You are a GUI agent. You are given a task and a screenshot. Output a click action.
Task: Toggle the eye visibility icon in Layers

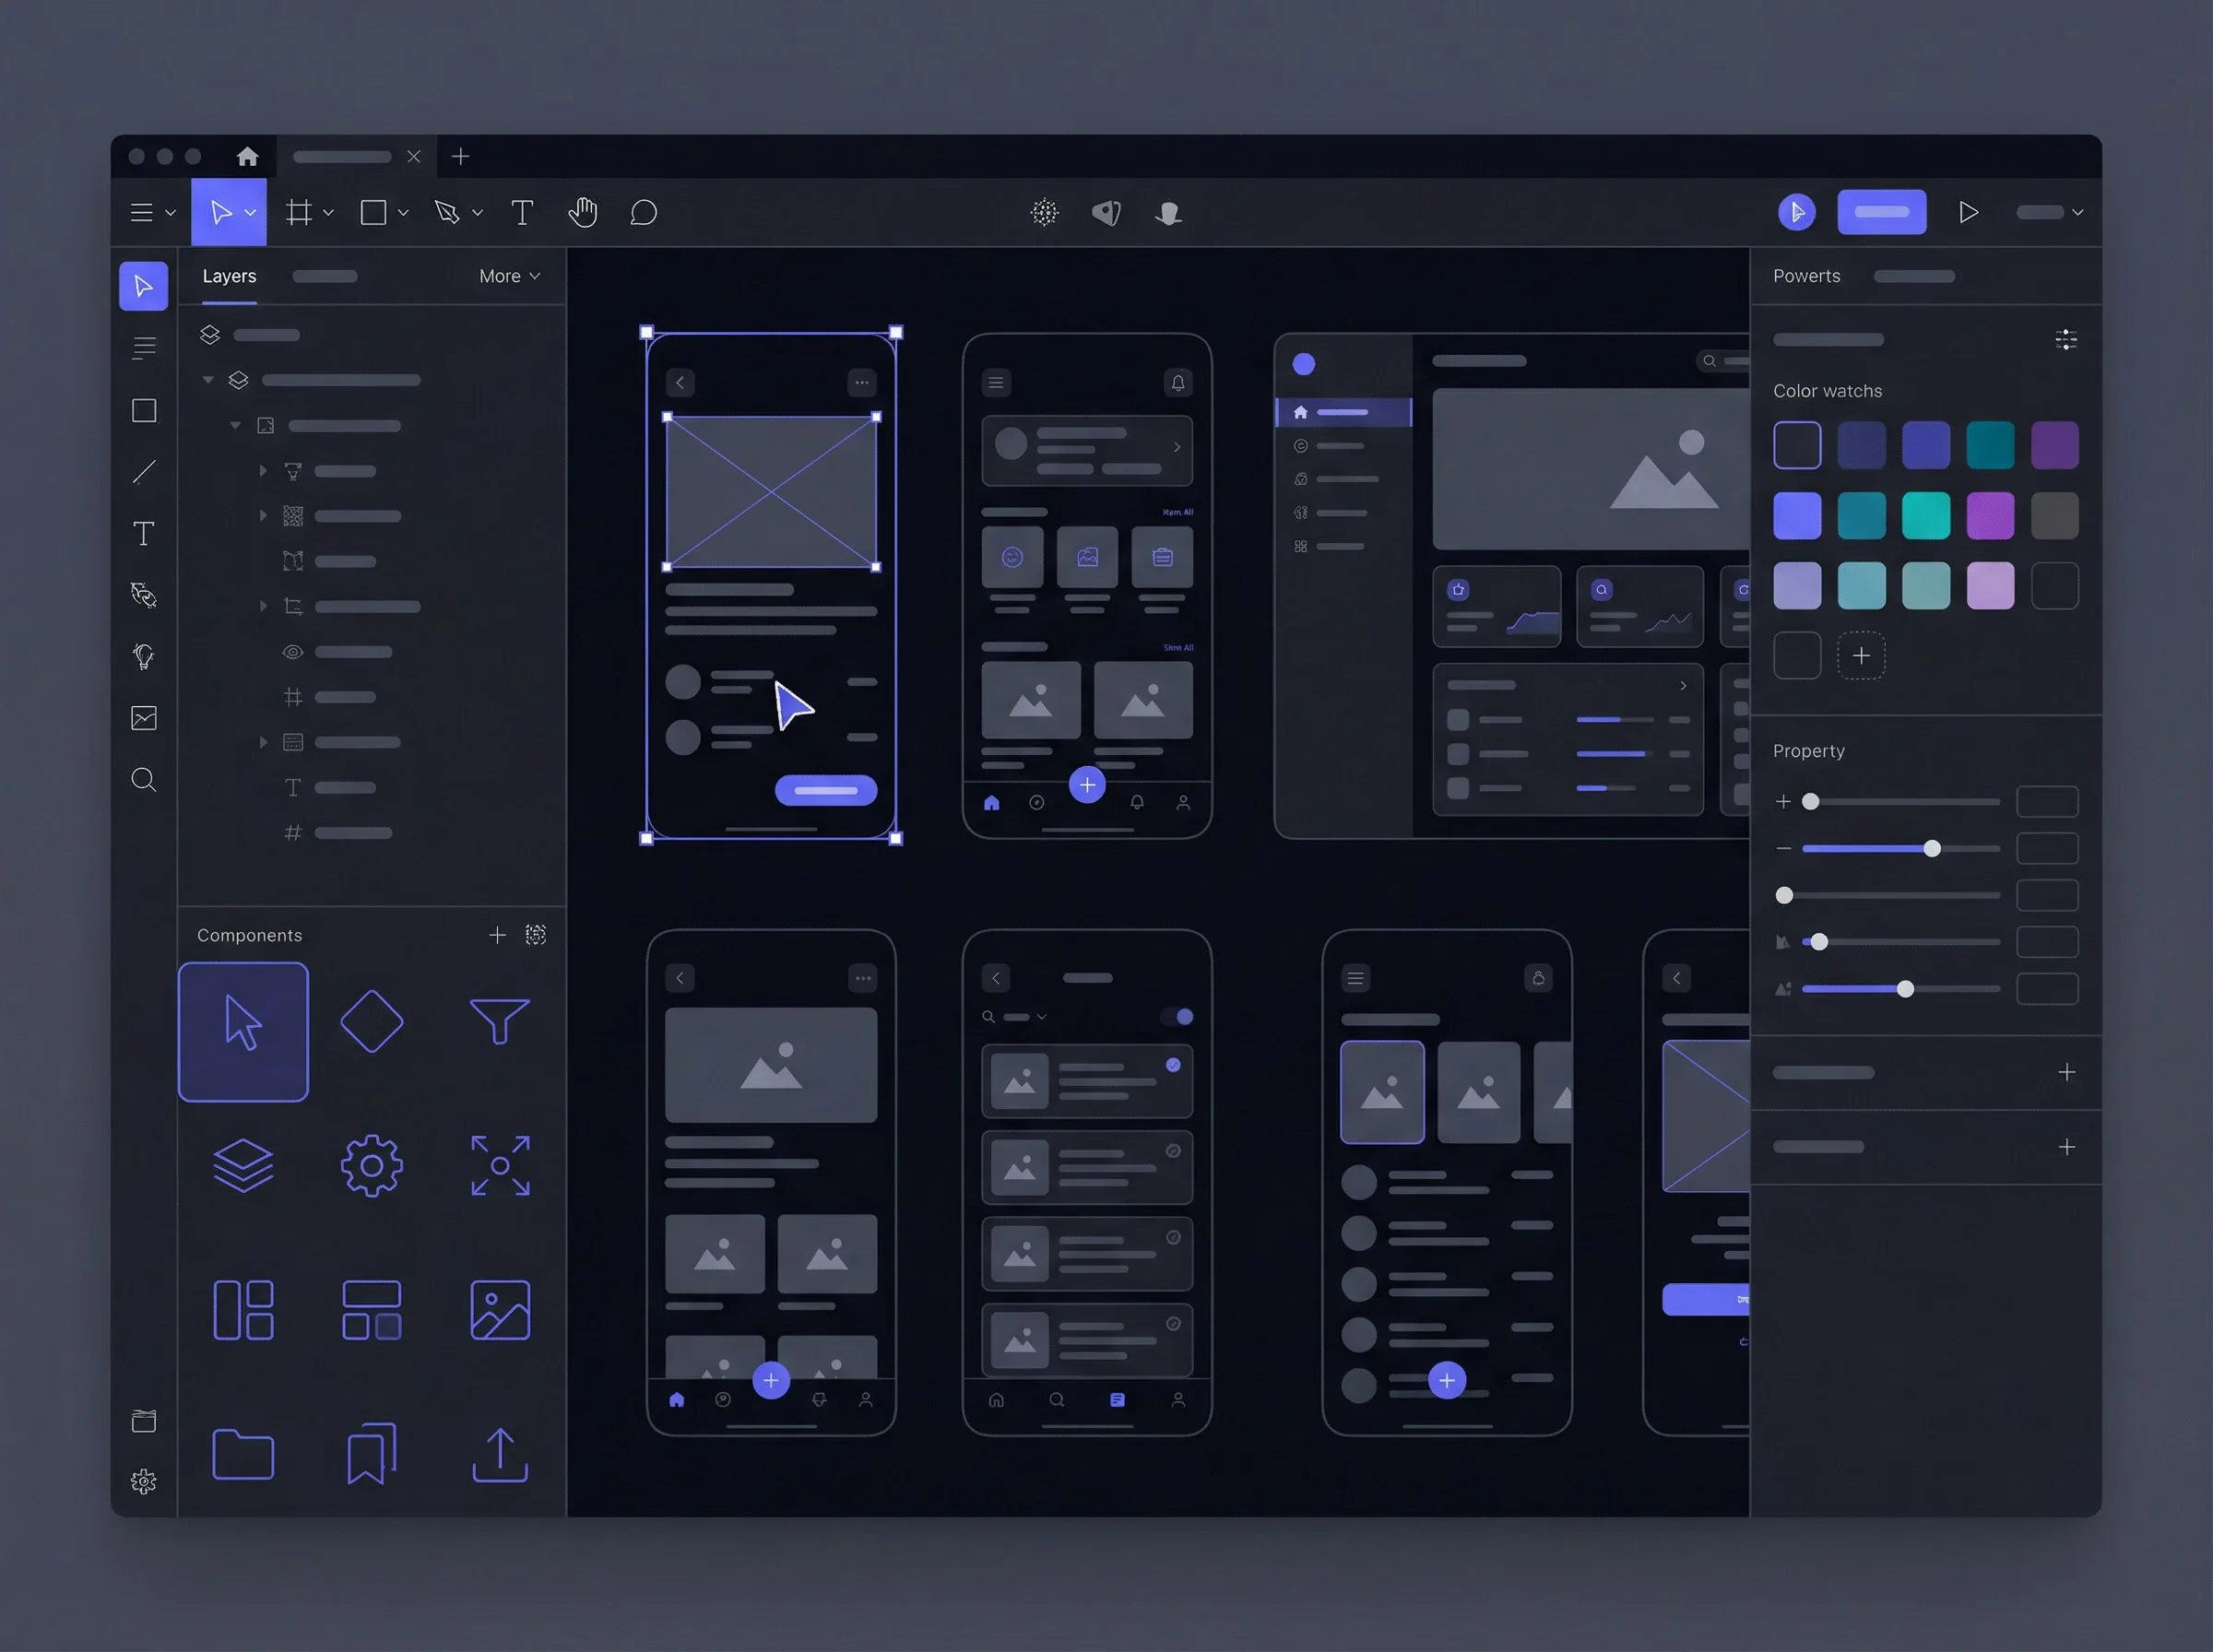[292, 652]
